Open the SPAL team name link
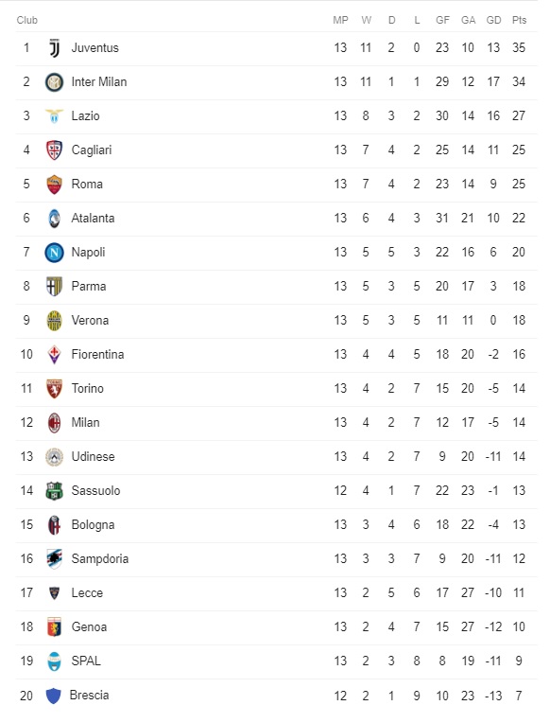This screenshot has height=723, width=550. (x=86, y=661)
